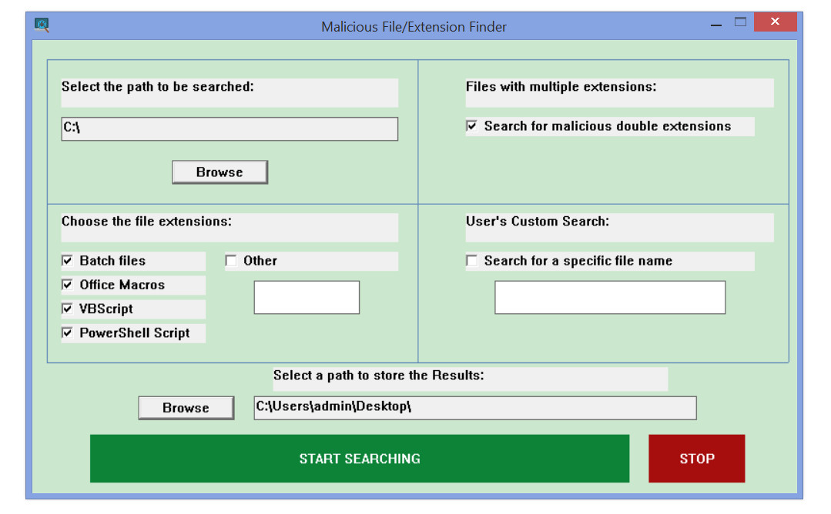Image resolution: width=831 pixels, height=514 pixels.
Task: Click the specific file name text box
Action: [610, 298]
